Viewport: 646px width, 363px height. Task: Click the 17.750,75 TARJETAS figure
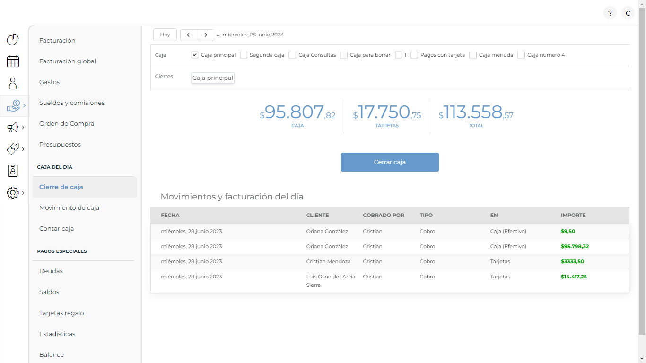(387, 112)
